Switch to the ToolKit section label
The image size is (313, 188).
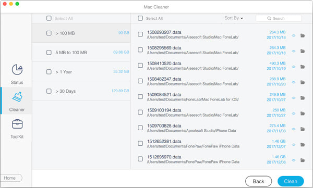point(17,137)
